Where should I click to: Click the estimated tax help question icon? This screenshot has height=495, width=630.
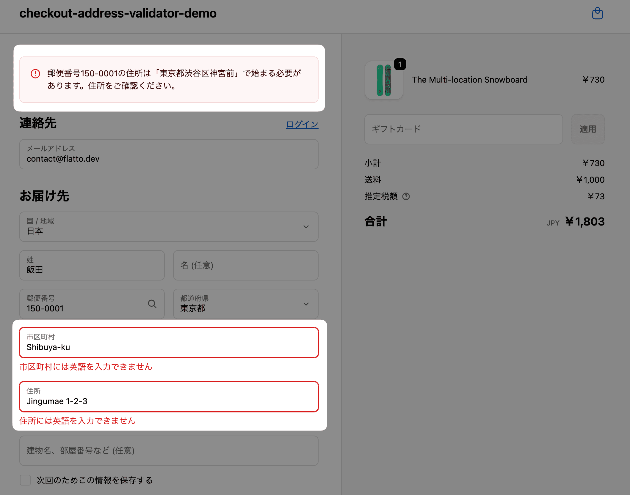click(406, 196)
